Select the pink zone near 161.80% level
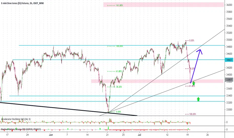Screen dimensions: 234x138 [164, 5]
